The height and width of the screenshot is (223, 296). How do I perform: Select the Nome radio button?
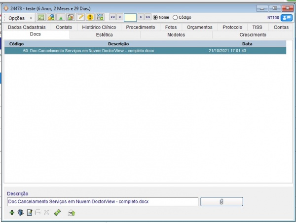[x=156, y=17]
